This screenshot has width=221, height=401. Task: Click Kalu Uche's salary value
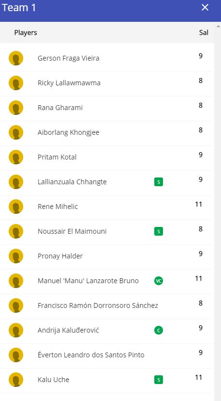[x=199, y=377]
